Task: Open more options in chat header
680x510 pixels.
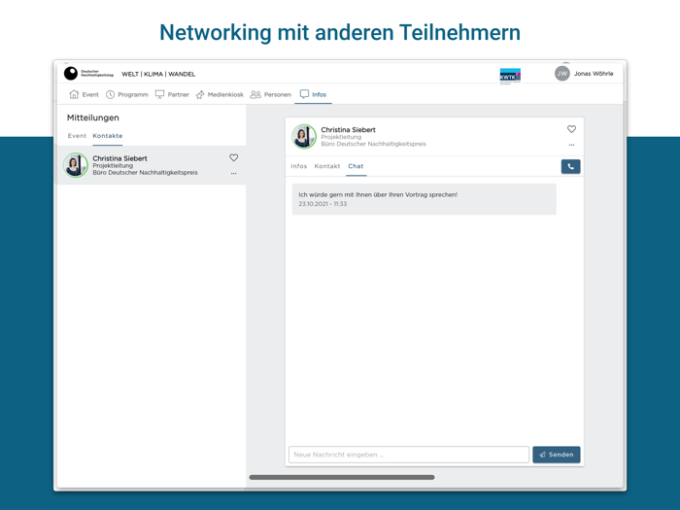Action: [x=571, y=145]
